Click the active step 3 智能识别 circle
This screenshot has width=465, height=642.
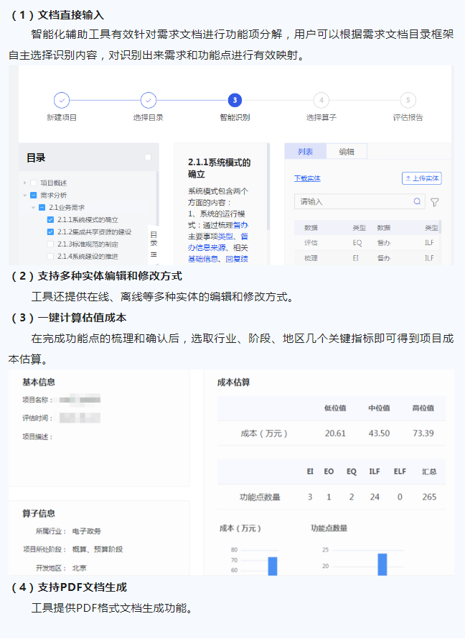click(x=235, y=101)
